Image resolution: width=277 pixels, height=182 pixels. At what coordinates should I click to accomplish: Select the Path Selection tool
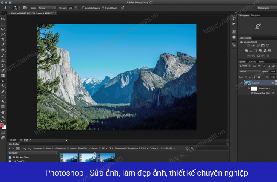(x=3, y=102)
